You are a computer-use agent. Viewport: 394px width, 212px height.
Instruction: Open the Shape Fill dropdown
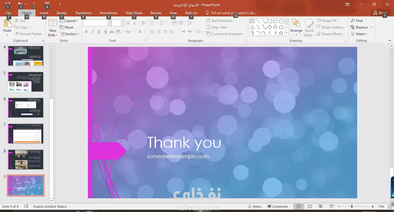coord(328,21)
